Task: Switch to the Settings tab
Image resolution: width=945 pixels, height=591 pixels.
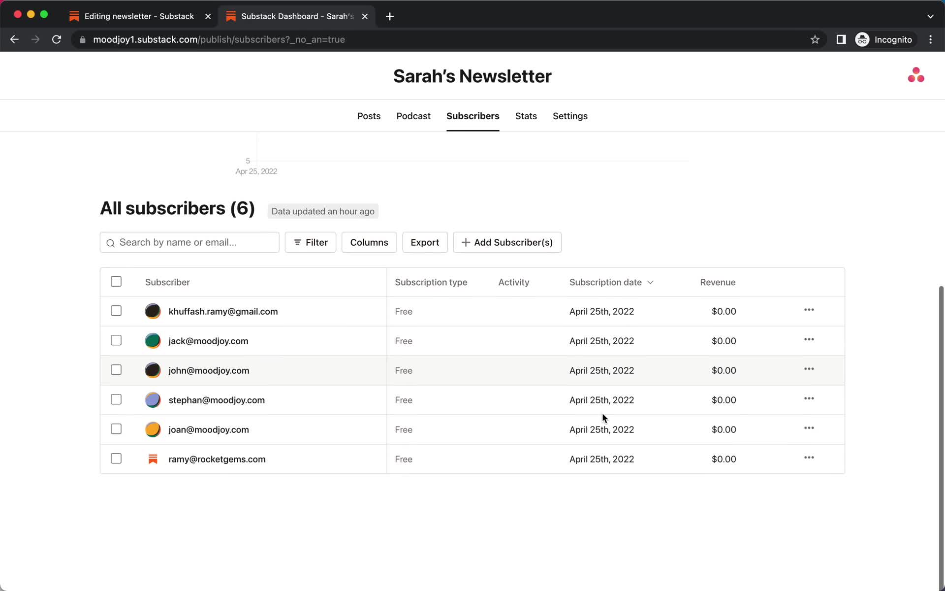Action: tap(570, 116)
